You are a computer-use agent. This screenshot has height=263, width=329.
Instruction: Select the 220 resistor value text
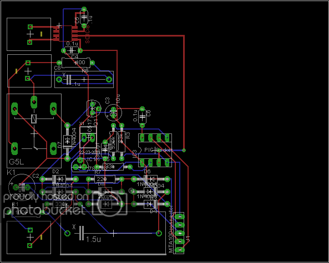[102, 179]
